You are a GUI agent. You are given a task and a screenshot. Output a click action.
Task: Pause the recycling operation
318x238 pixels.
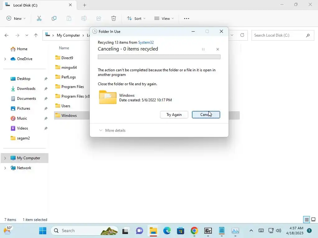(203, 49)
